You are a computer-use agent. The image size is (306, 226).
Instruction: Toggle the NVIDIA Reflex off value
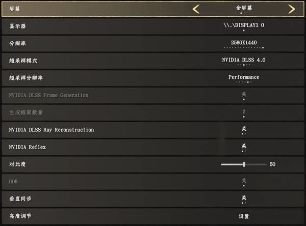[244, 147]
